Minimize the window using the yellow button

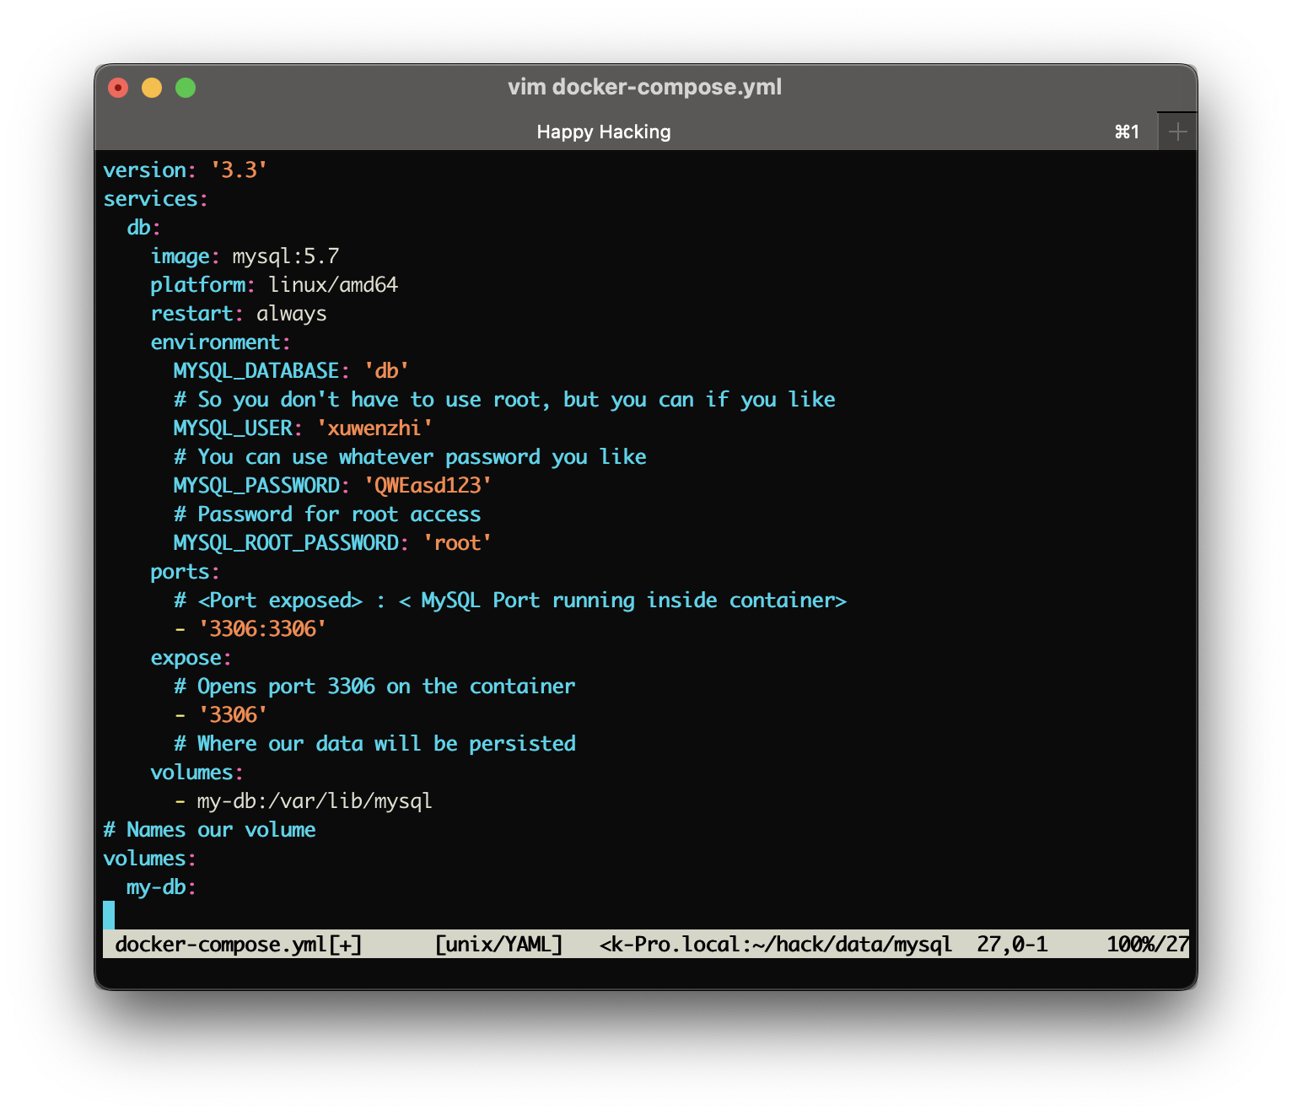152,88
